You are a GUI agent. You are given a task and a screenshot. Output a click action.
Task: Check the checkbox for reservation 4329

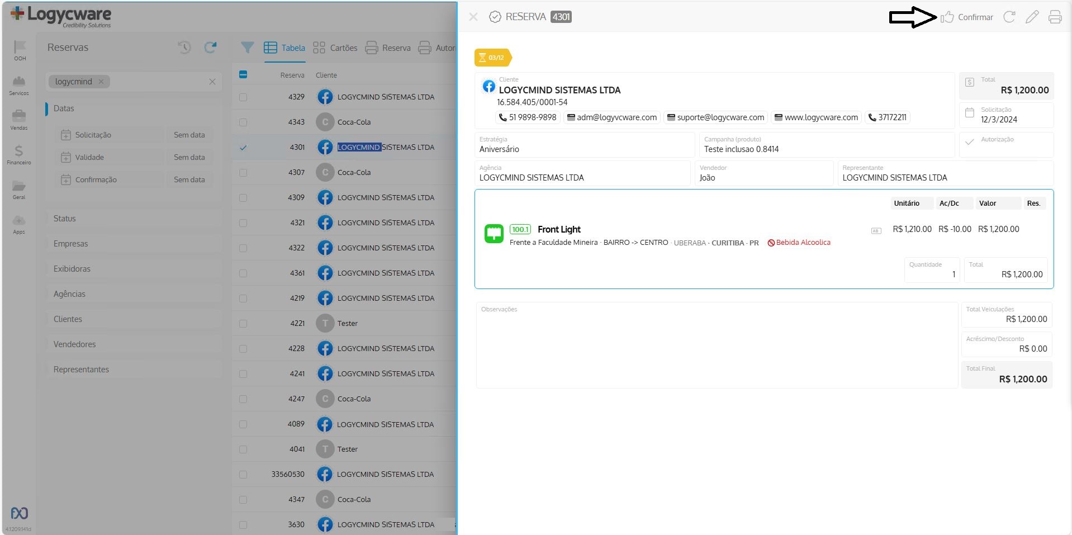pyautogui.click(x=243, y=97)
